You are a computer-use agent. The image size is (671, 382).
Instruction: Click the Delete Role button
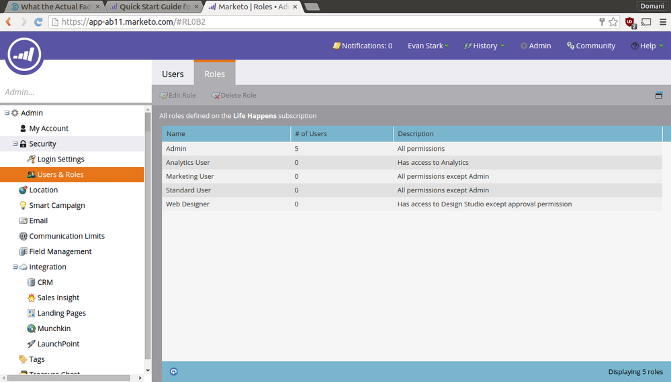pos(234,95)
